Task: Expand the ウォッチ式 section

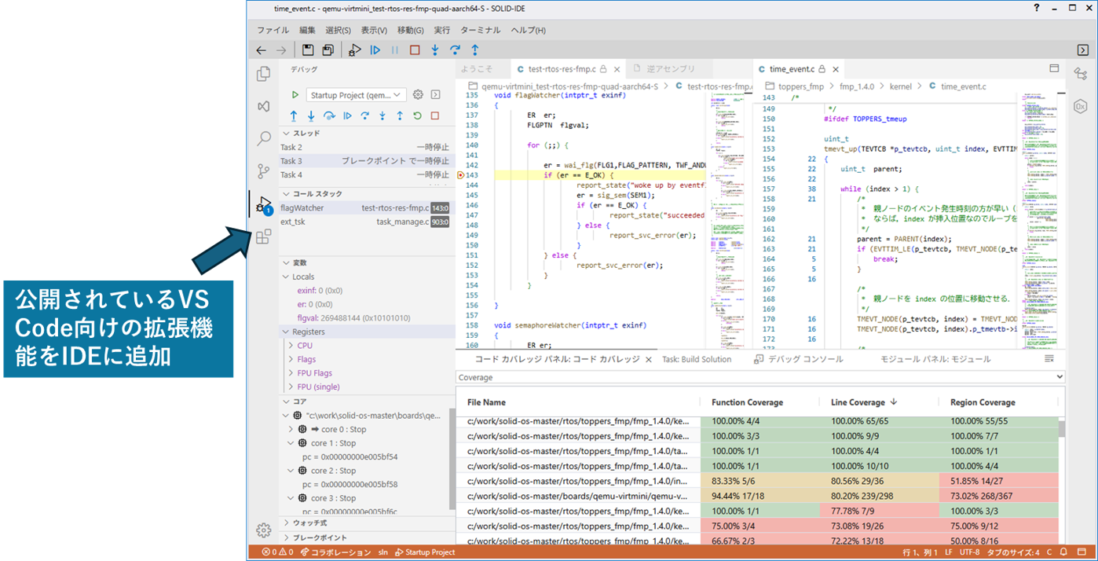Action: coord(309,522)
